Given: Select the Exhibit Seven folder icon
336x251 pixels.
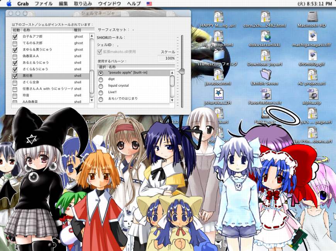Looking at the screenshot, I should pos(265,75).
